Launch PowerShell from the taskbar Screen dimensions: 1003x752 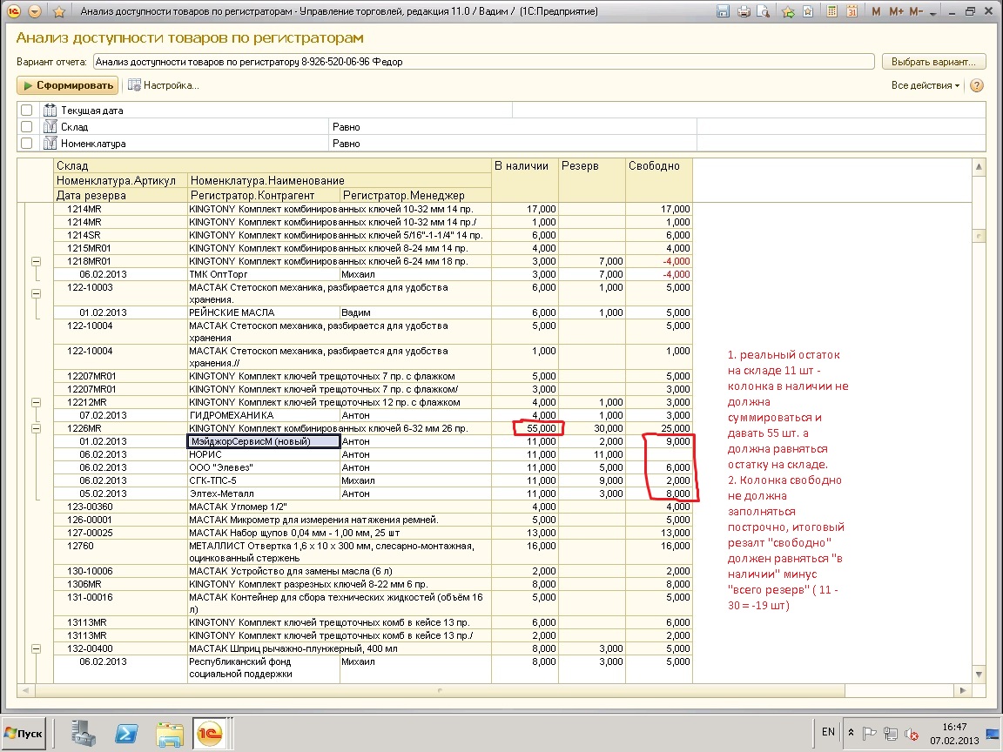click(x=126, y=733)
